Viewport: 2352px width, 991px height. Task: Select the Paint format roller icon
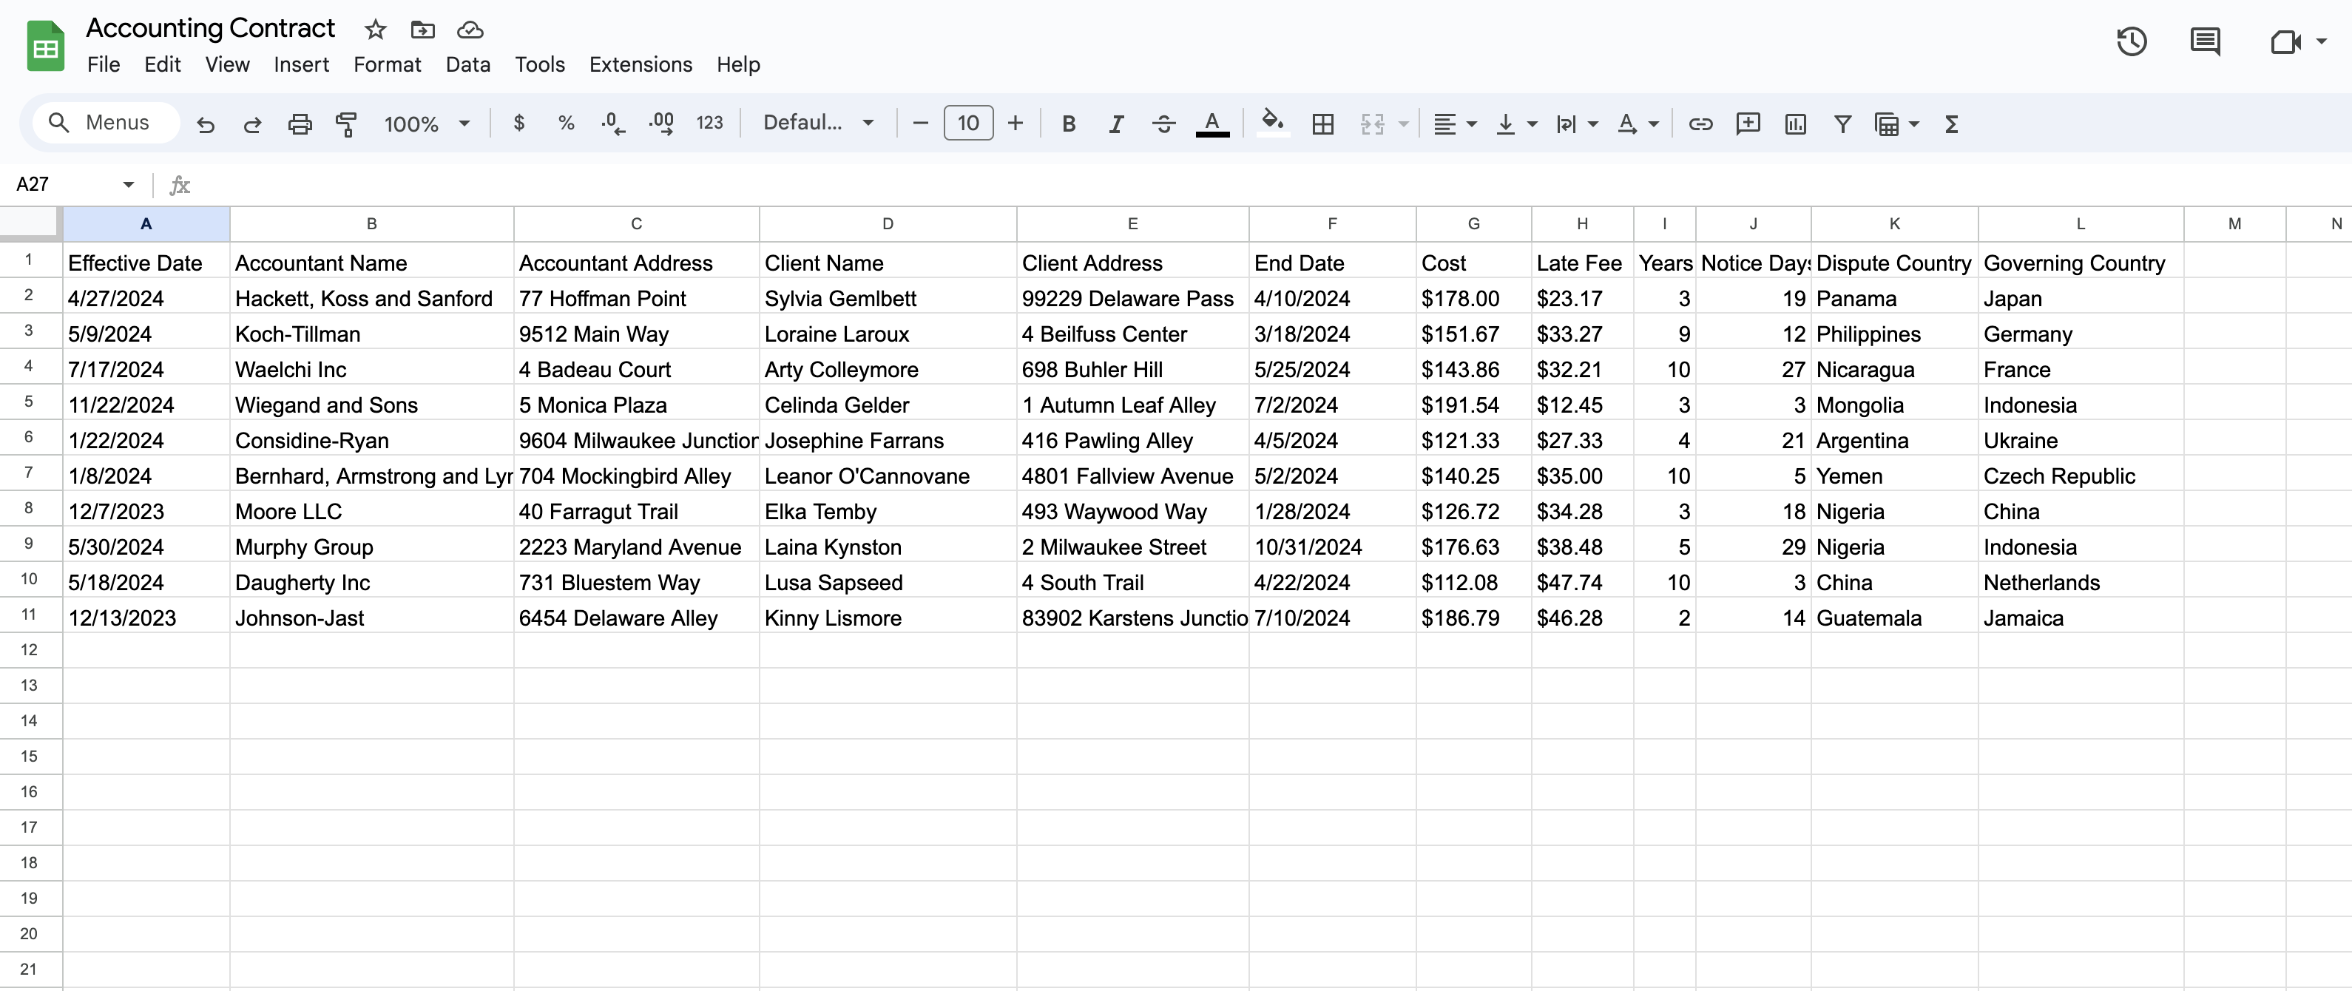point(346,124)
